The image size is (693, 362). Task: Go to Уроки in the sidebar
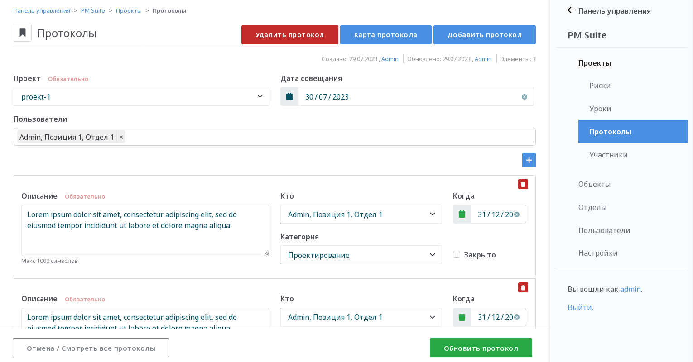[x=600, y=109]
